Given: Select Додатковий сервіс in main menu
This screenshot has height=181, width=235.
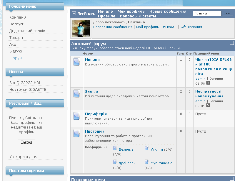Looking at the screenshot, I should pos(27,31).
